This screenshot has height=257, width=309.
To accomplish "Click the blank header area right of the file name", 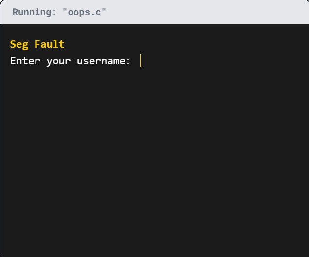I will [204, 12].
